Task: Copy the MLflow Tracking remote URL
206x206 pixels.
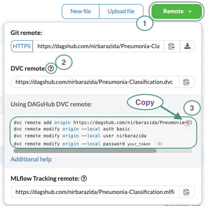Action: tap(187, 192)
